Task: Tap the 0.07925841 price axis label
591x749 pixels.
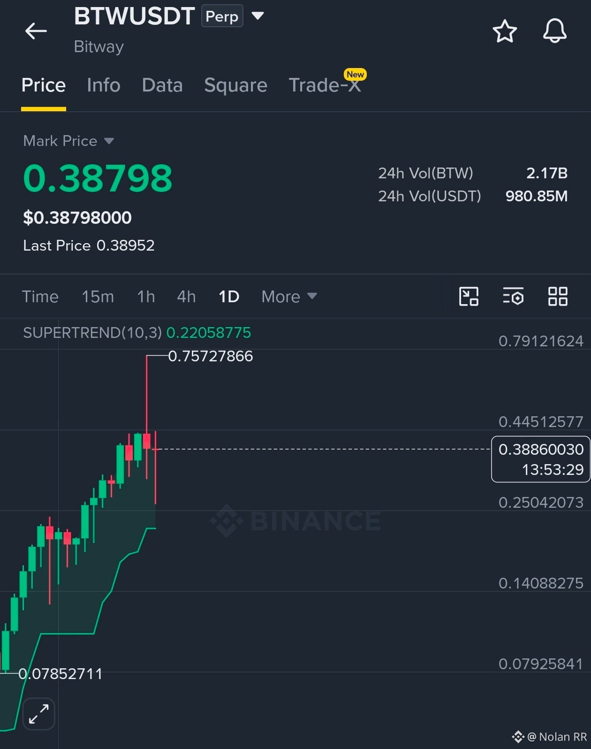Action: click(541, 664)
